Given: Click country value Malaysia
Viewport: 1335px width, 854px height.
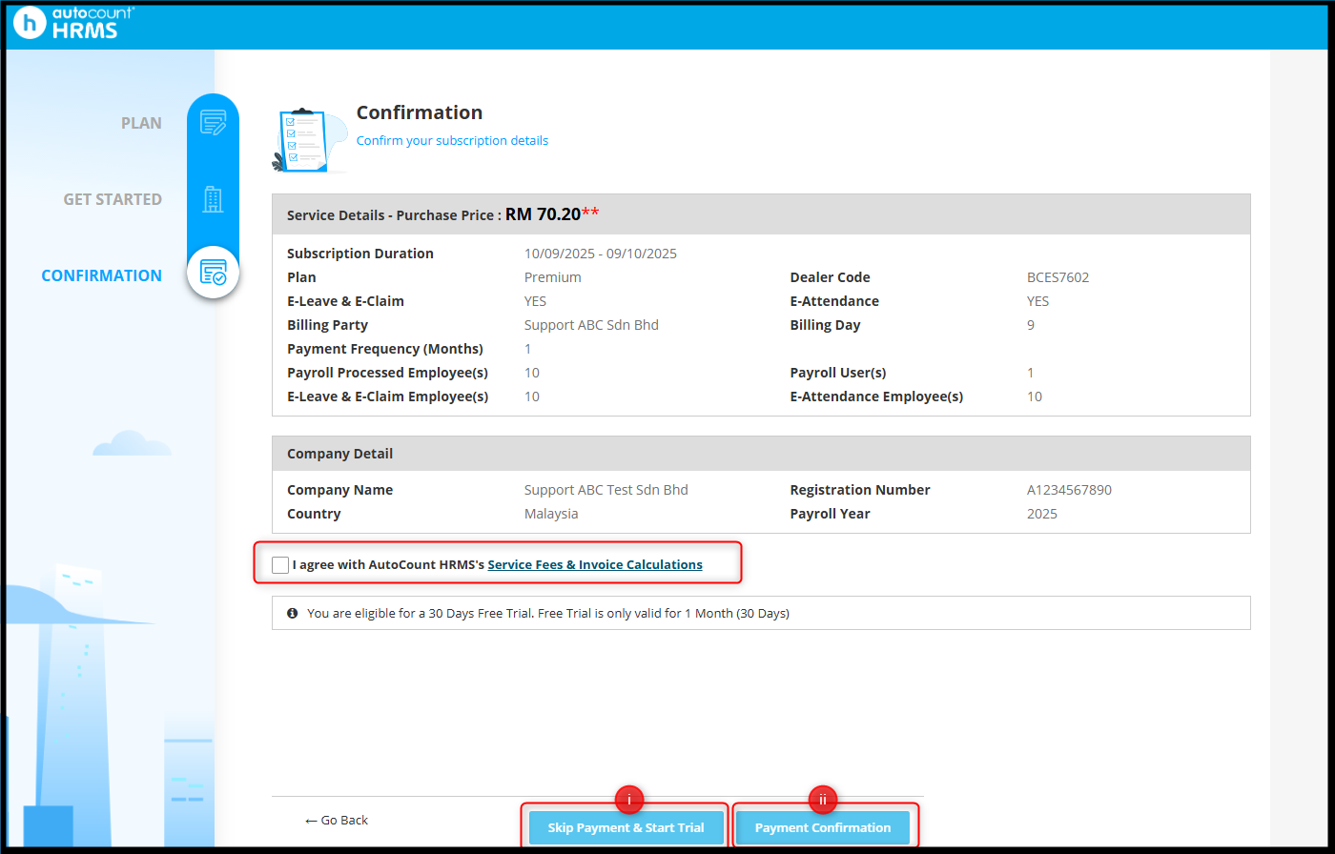Looking at the screenshot, I should (x=551, y=514).
